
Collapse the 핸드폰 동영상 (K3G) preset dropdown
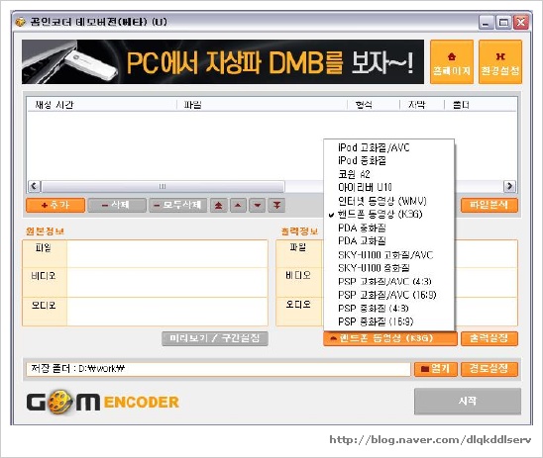[390, 338]
